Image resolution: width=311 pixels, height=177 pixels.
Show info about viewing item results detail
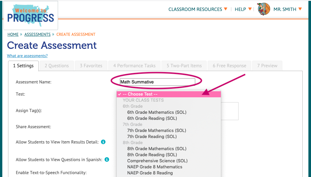[103, 142]
